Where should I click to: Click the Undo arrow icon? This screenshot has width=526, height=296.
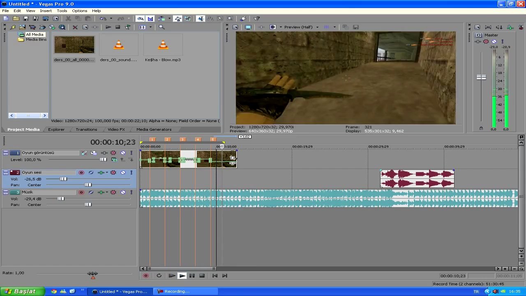(103, 18)
